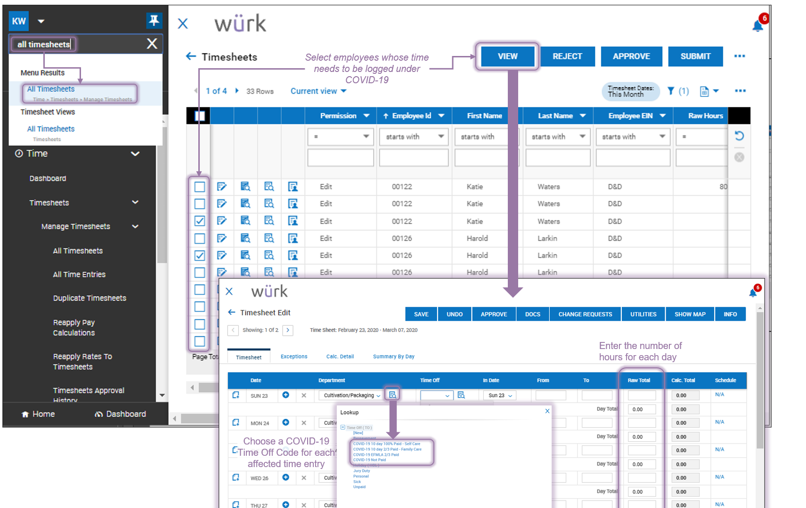This screenshot has width=806, height=508.
Task: Click Home in the sidebar bottom bar
Action: (38, 414)
